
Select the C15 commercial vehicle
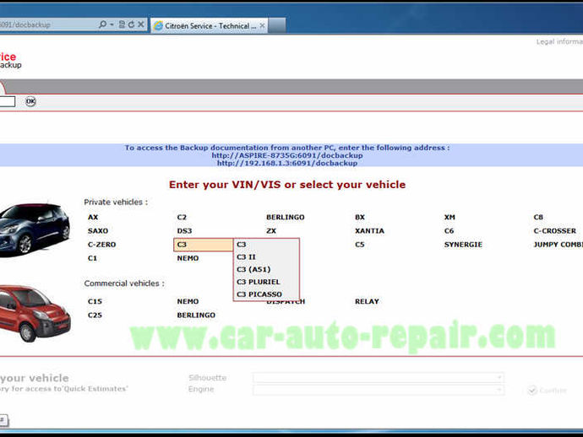coord(95,301)
